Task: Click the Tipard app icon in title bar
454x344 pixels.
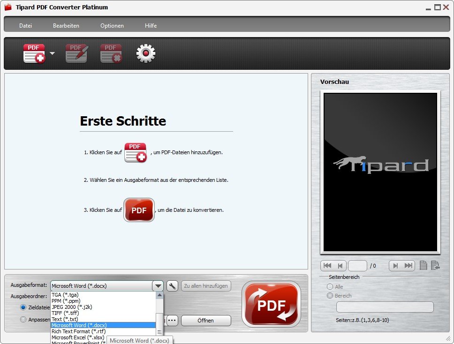Action: coord(8,7)
